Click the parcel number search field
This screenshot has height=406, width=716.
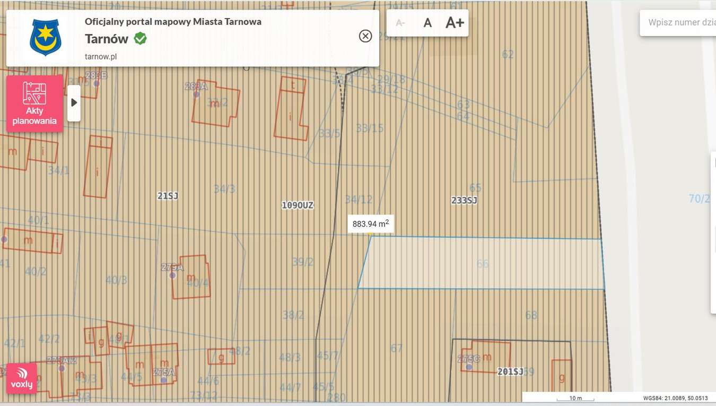point(678,23)
